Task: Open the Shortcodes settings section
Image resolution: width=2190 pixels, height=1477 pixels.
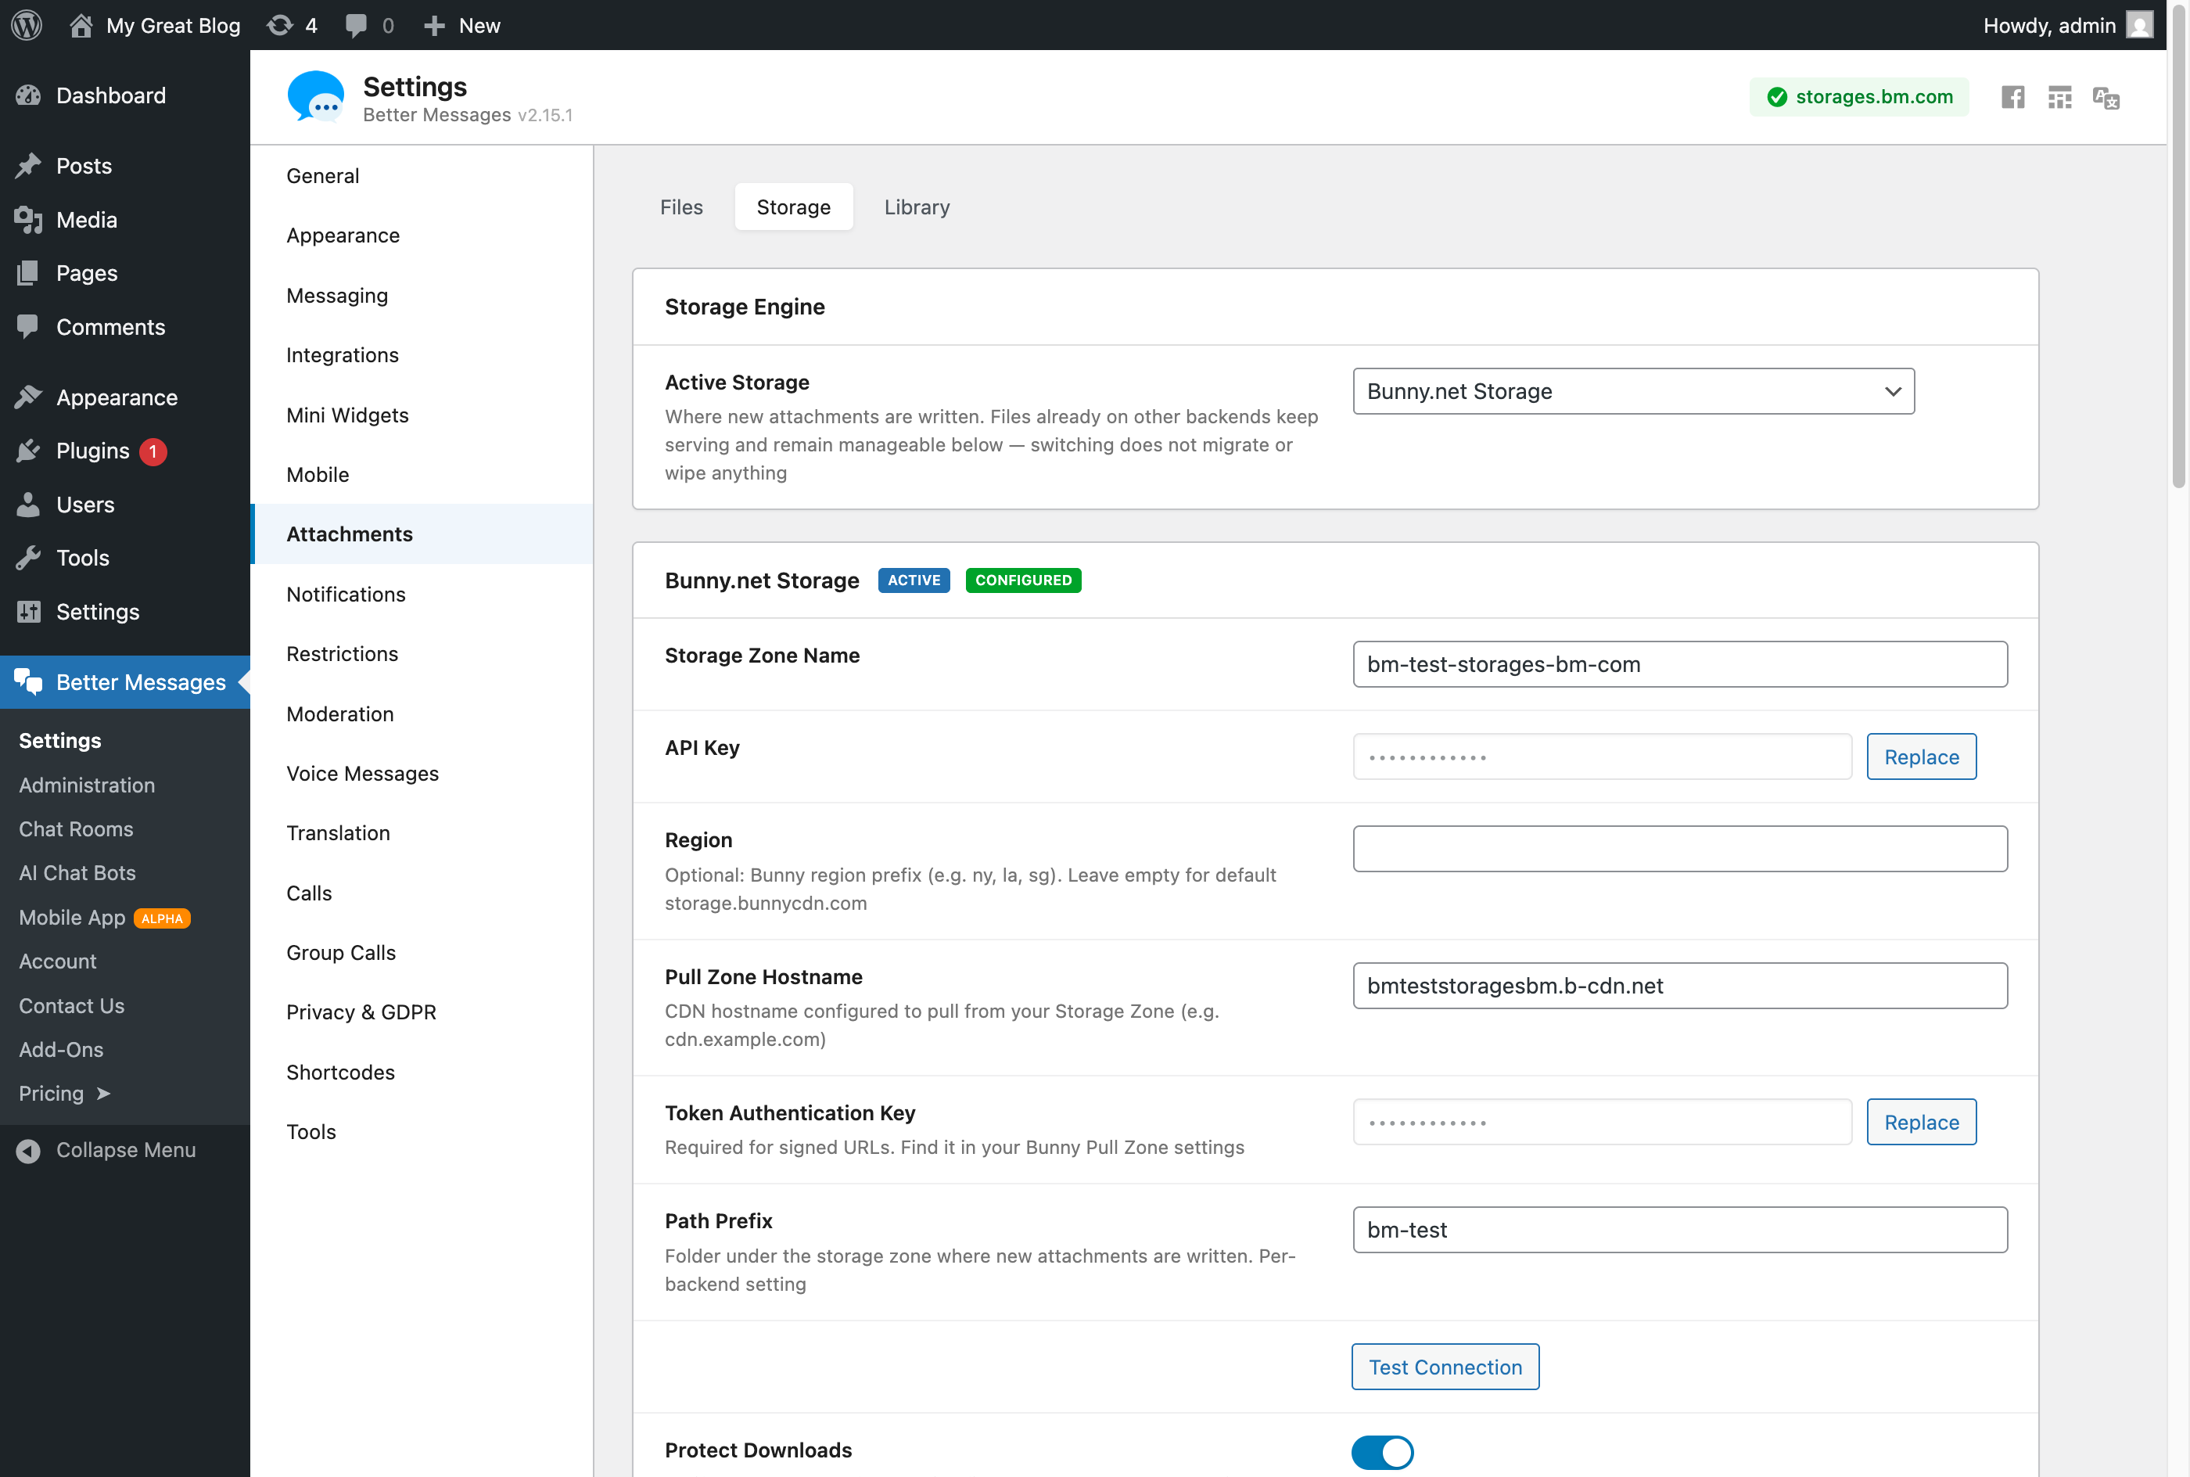Action: 422,1072
